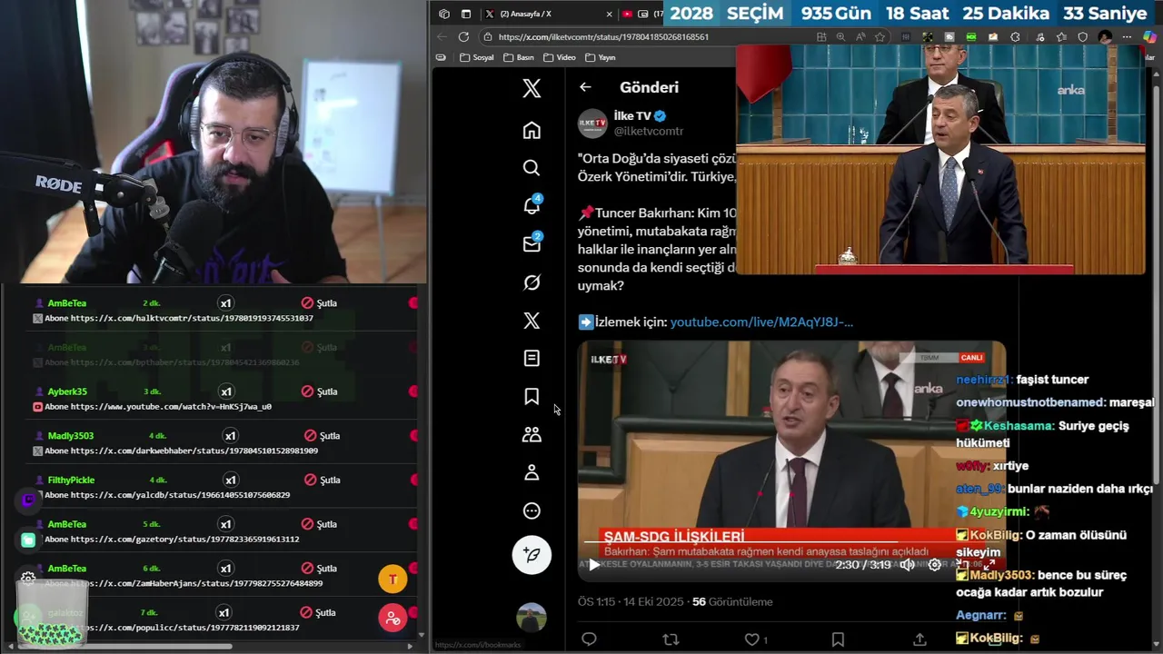The height and width of the screenshot is (654, 1163).
Task: Click Şutla on Ayberk35 request row
Action: 320,391
